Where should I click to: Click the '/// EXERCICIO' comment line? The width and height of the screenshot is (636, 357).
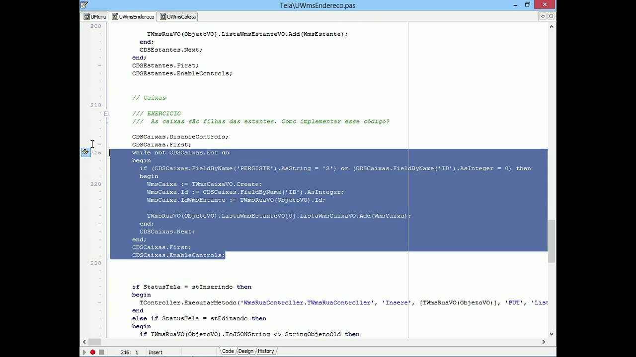(157, 114)
